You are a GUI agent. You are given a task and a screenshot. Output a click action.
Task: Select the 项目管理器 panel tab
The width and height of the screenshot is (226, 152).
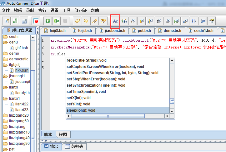pyautogui.click(x=19, y=30)
